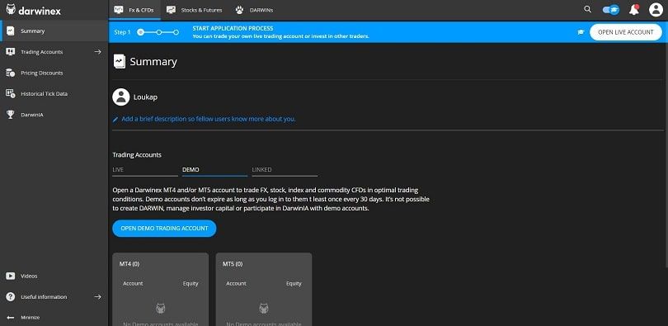Click the MT5 (0) card title
The width and height of the screenshot is (668, 326).
tap(233, 264)
